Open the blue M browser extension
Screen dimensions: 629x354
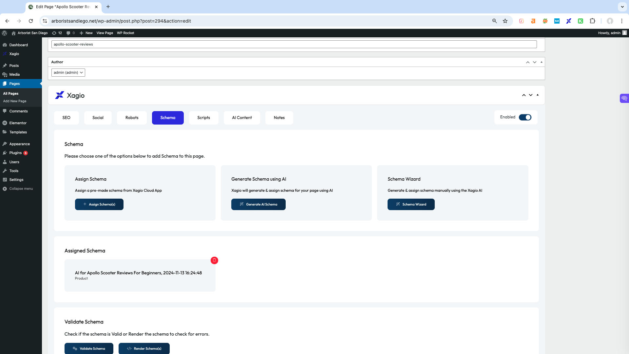[557, 21]
